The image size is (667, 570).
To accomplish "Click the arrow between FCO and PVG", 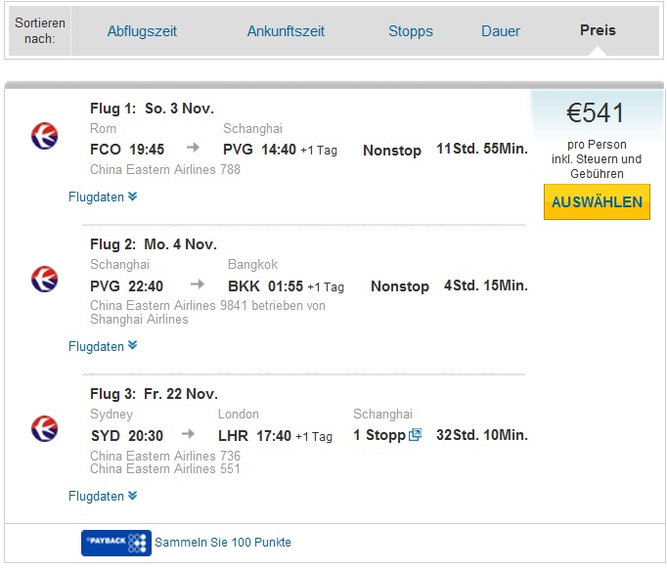I will [193, 148].
